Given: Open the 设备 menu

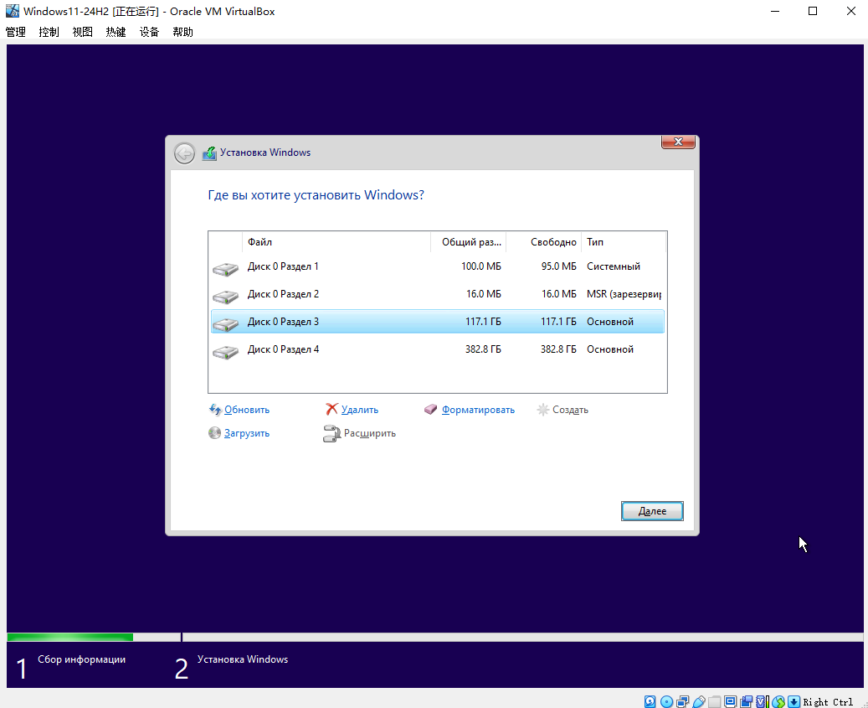Looking at the screenshot, I should click(150, 32).
